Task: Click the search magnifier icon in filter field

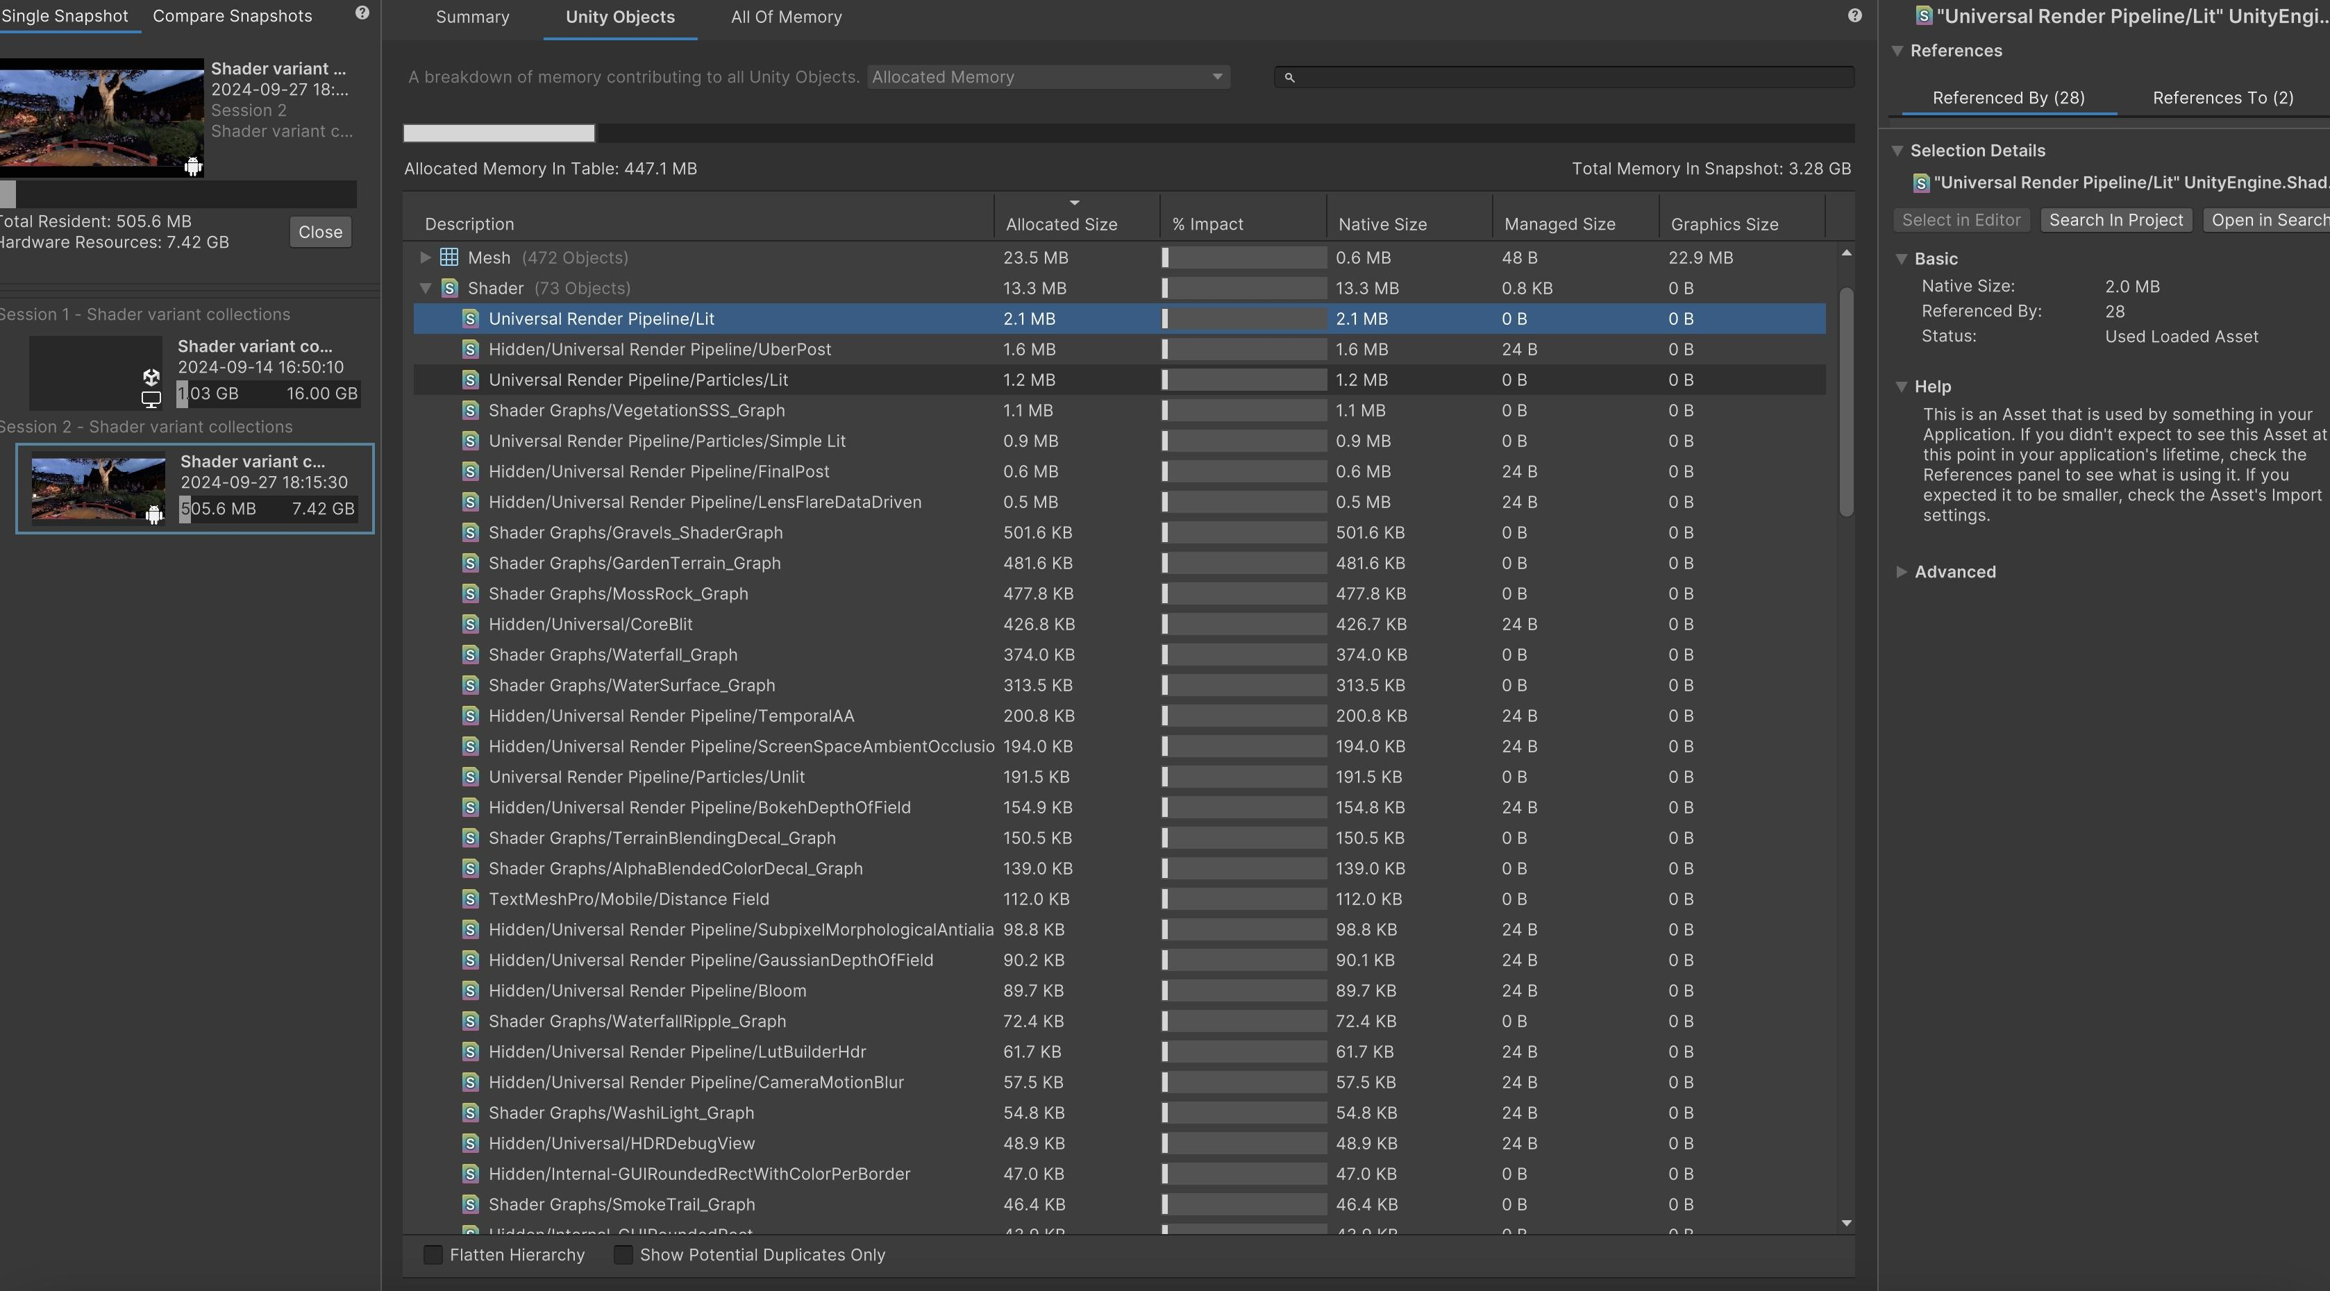Action: pos(1290,78)
